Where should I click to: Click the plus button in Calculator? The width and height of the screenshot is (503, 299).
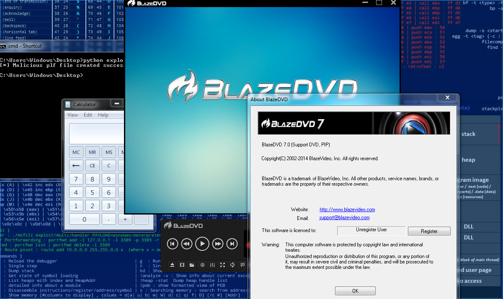coord(124,220)
